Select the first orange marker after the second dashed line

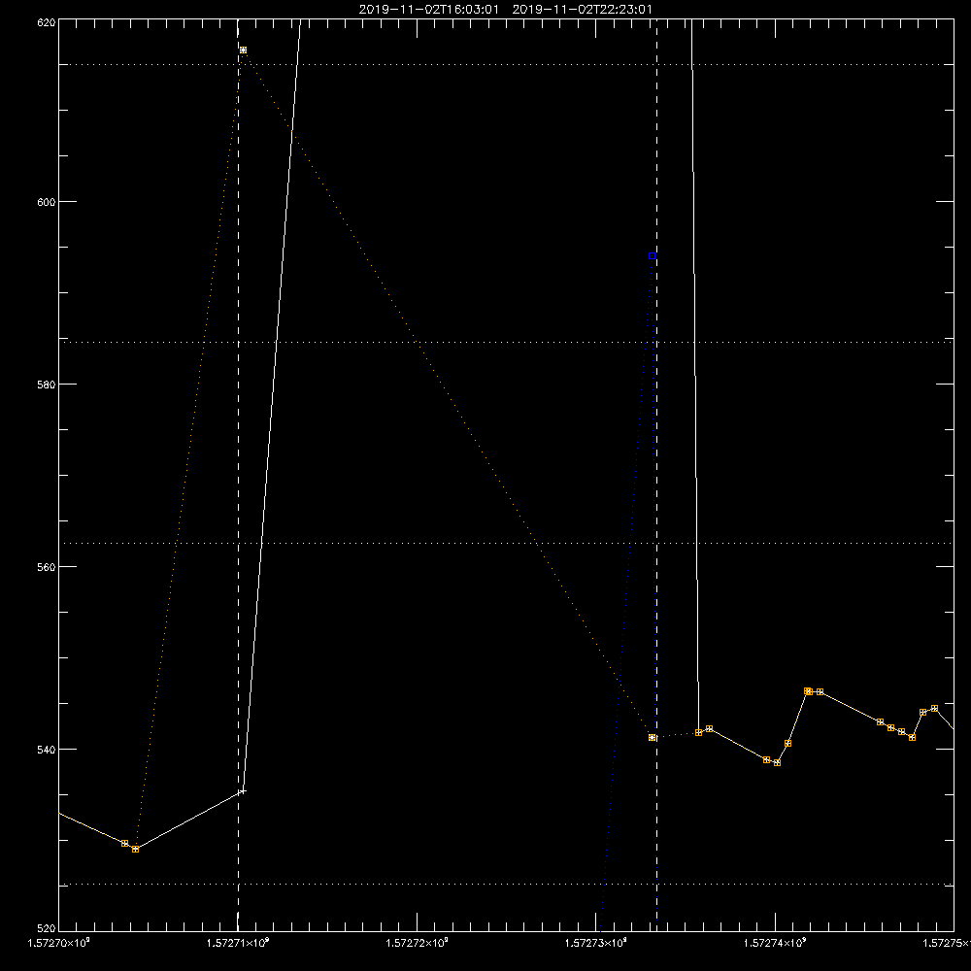click(x=698, y=732)
